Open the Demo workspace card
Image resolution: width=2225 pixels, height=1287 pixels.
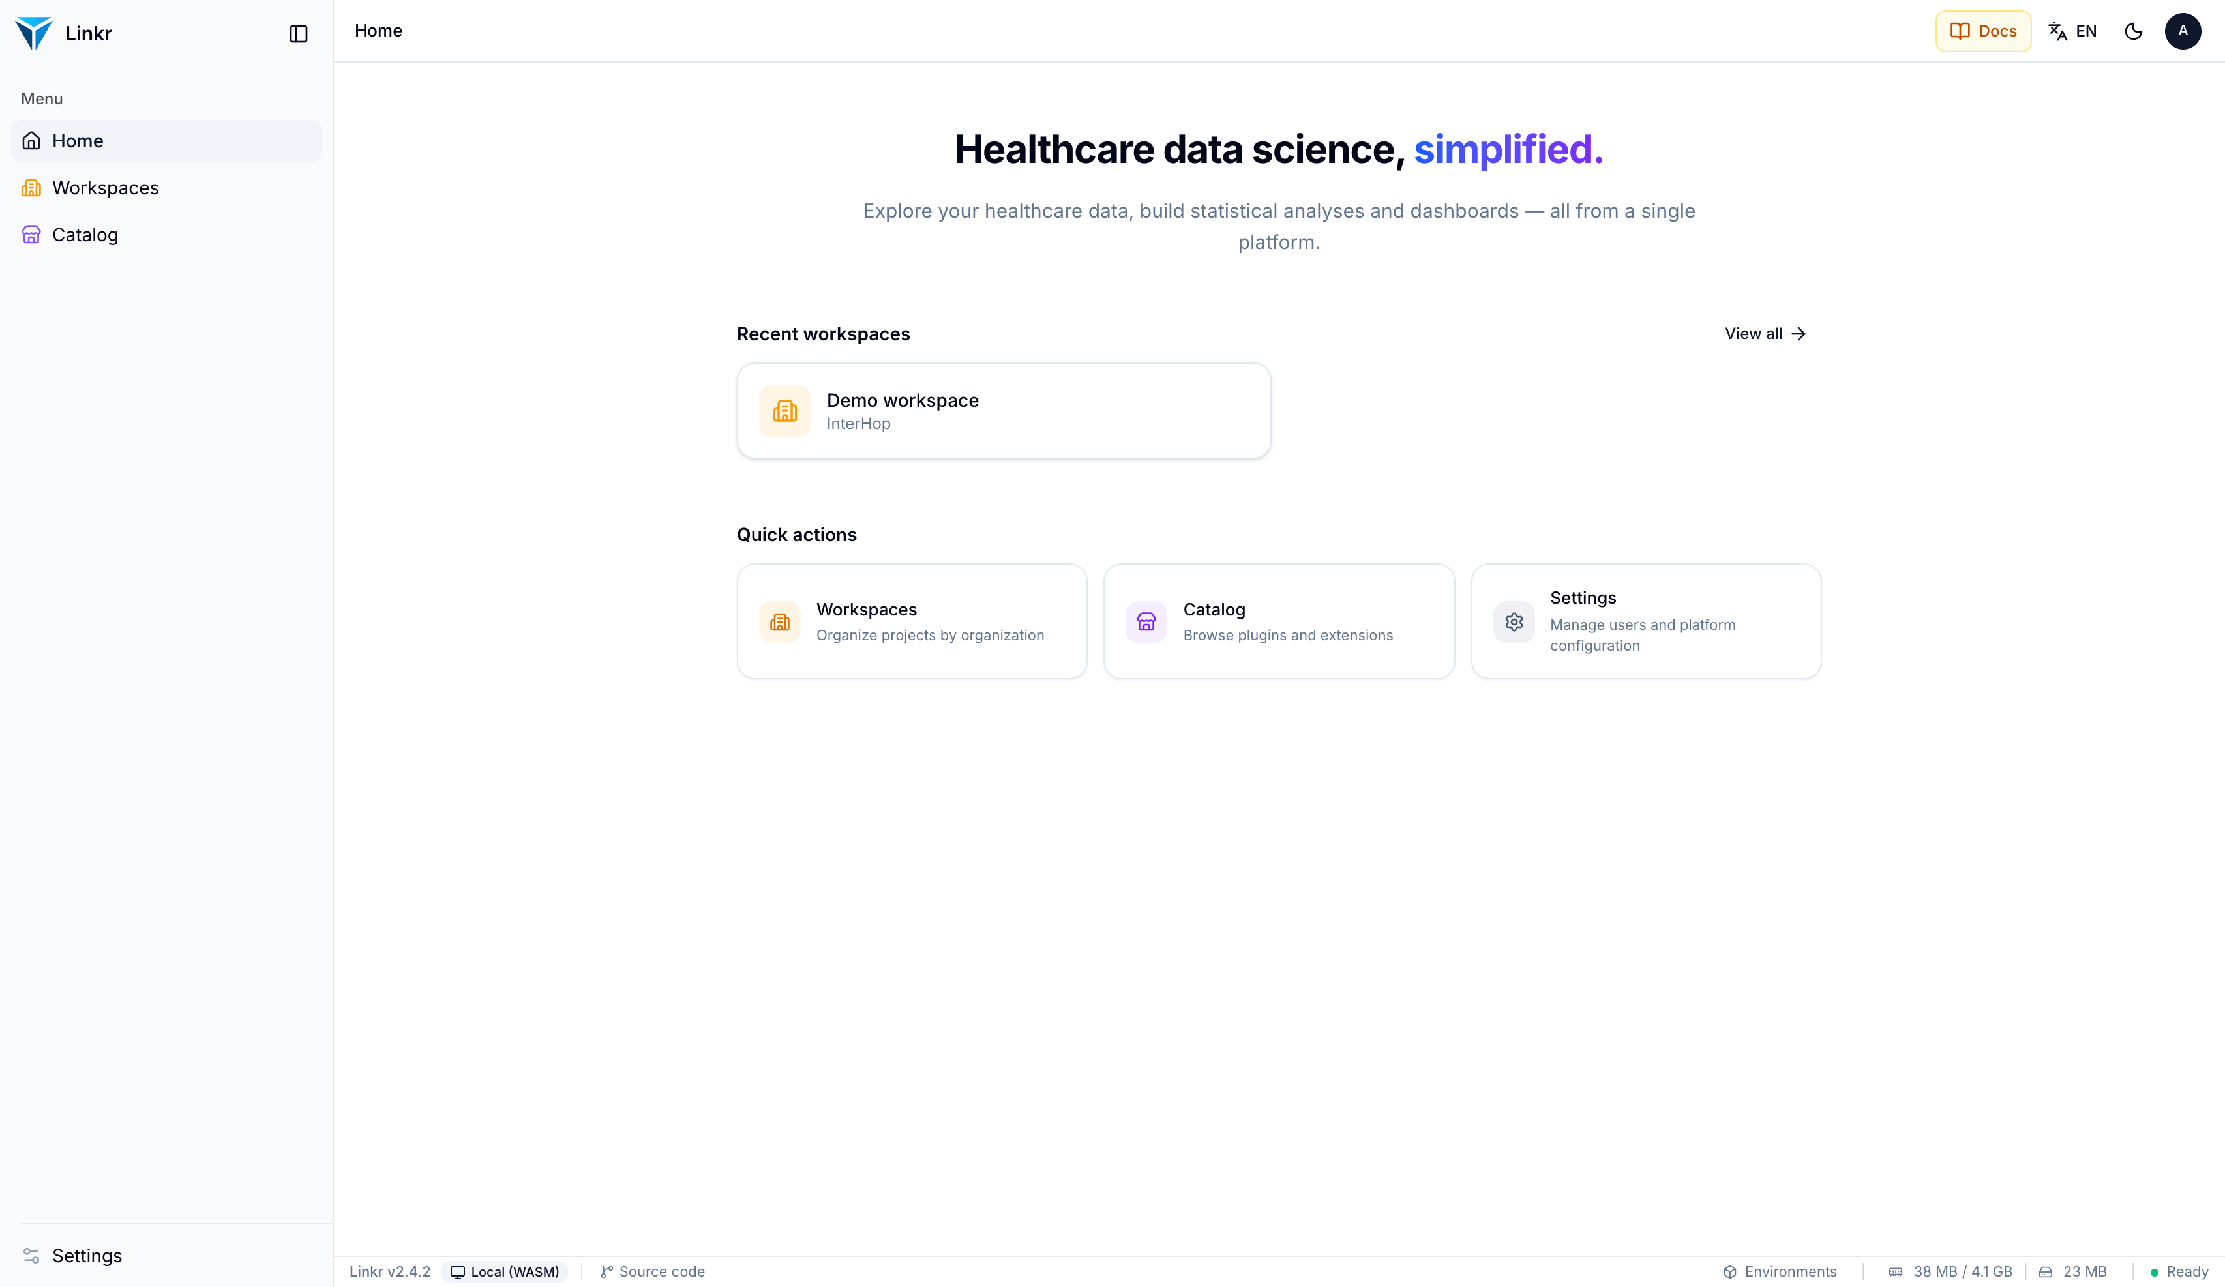[x=1004, y=411]
